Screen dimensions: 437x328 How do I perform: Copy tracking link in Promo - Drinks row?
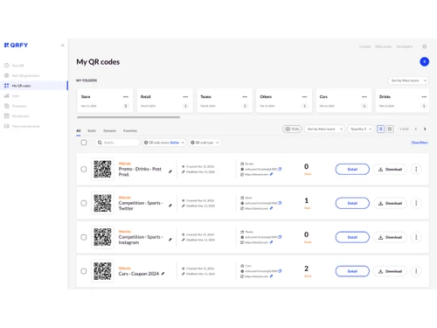click(x=280, y=169)
